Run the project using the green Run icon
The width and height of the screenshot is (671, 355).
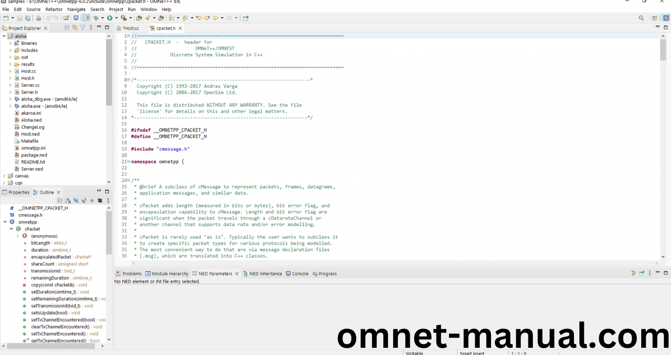point(111,18)
